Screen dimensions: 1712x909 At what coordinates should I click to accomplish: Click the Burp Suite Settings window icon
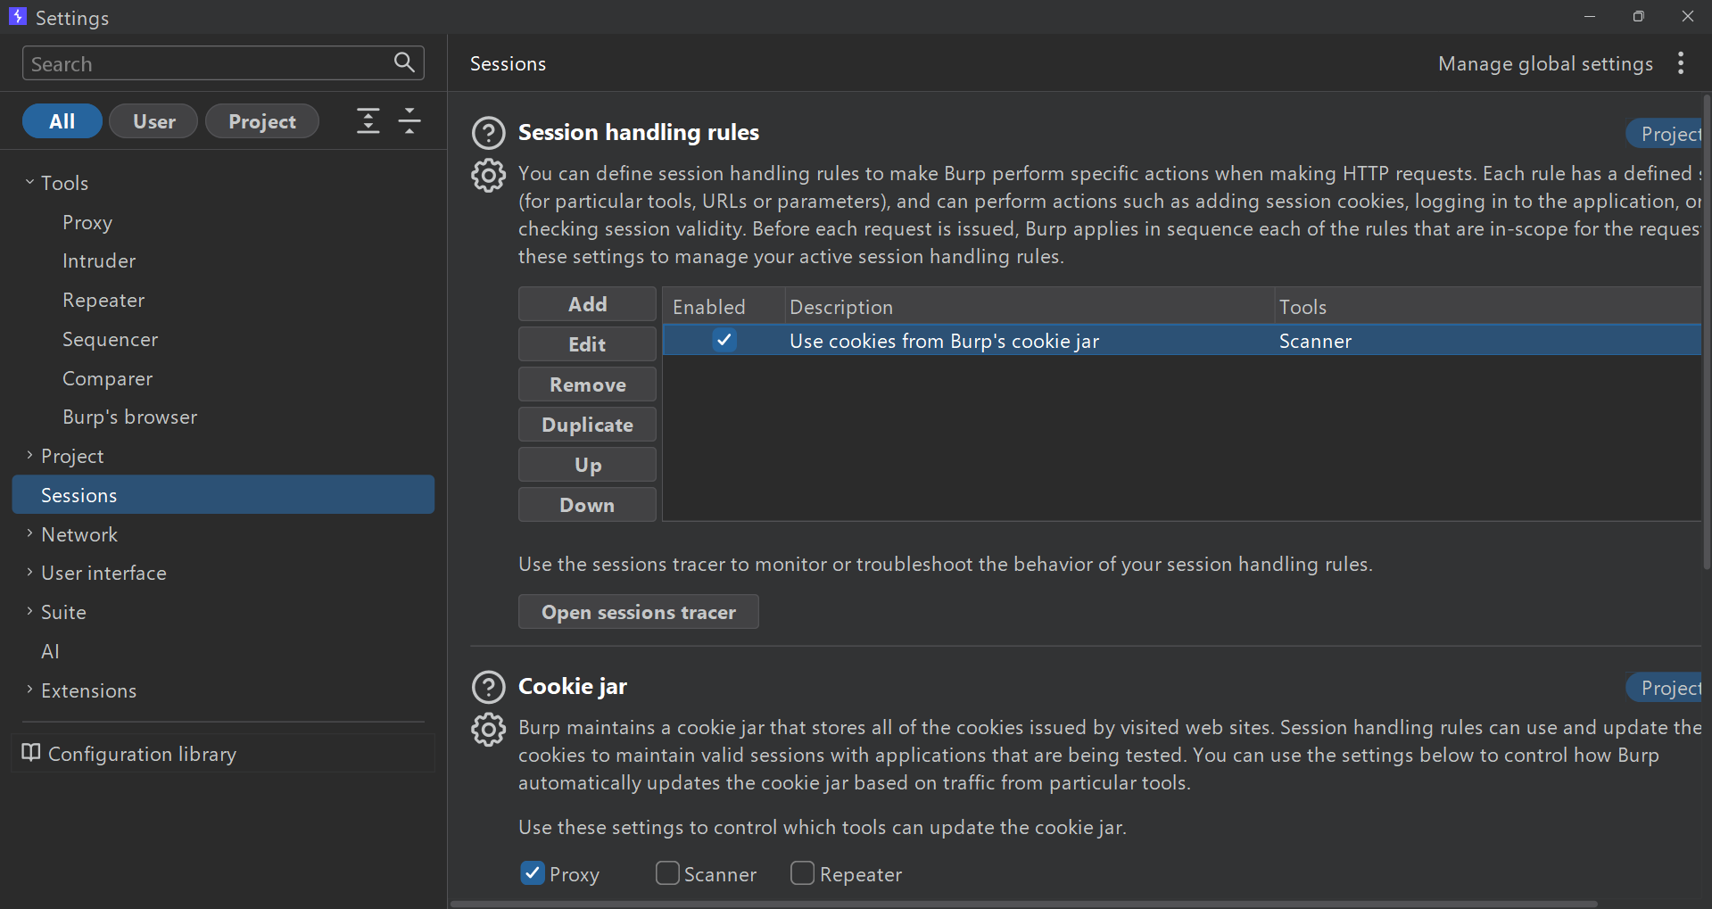coord(17,17)
